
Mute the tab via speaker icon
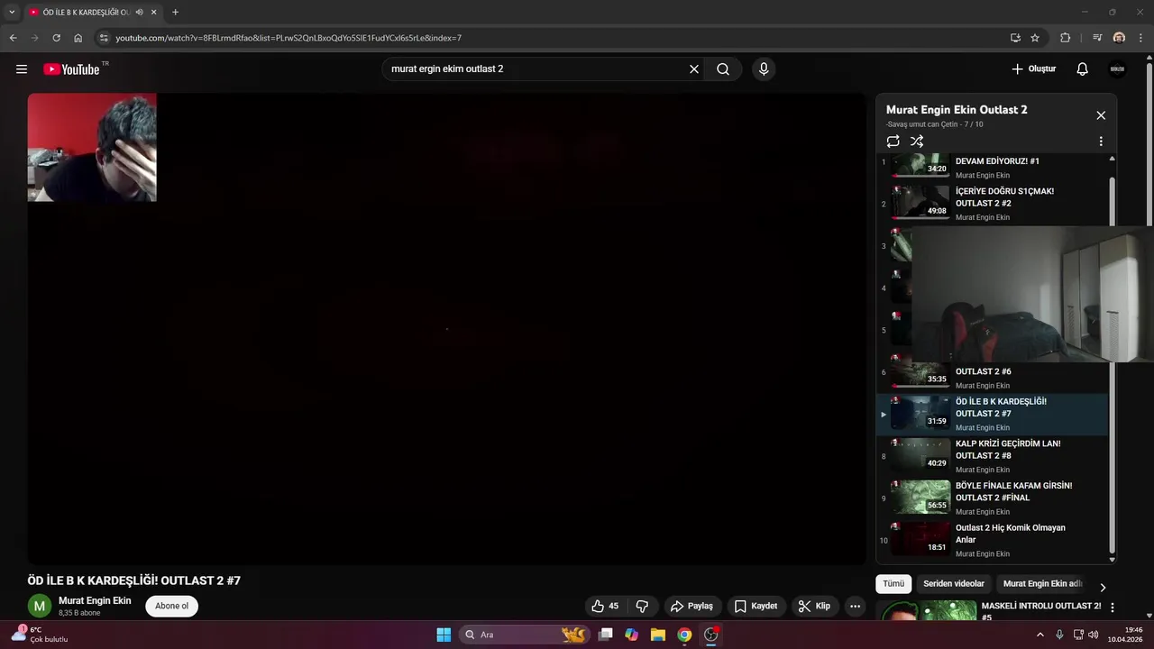[140, 13]
